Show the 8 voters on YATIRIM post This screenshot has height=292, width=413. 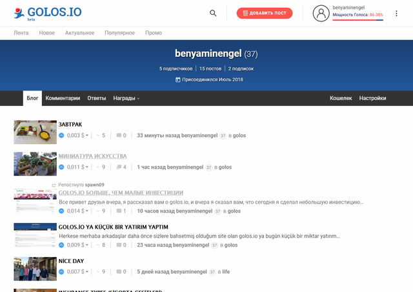pyautogui.click(x=101, y=245)
